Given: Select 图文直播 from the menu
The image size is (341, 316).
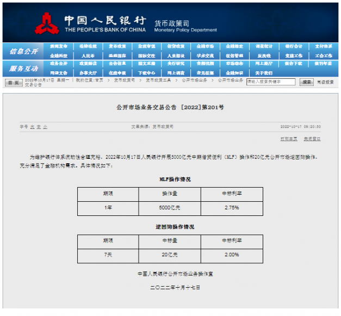Looking at the screenshot, I should [147, 64].
